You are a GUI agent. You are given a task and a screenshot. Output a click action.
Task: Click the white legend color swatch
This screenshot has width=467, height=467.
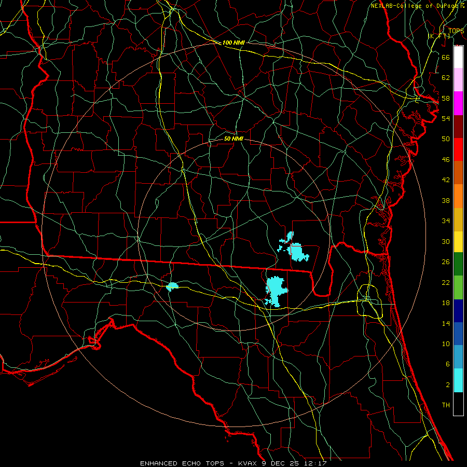tap(458, 57)
